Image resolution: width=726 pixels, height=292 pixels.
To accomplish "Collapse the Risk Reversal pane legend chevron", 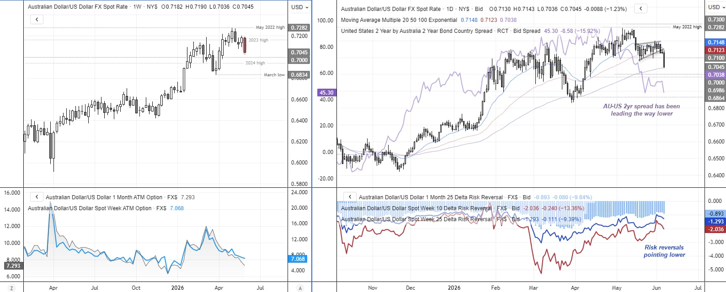I will pyautogui.click(x=350, y=197).
